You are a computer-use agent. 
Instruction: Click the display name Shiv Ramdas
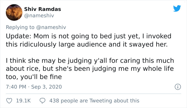(43, 9)
